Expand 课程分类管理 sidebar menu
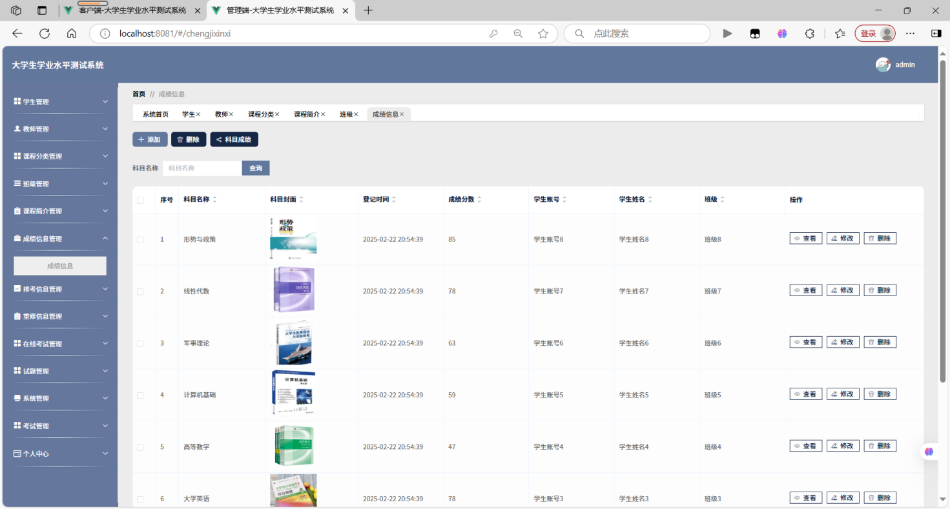The image size is (950, 509). [61, 156]
